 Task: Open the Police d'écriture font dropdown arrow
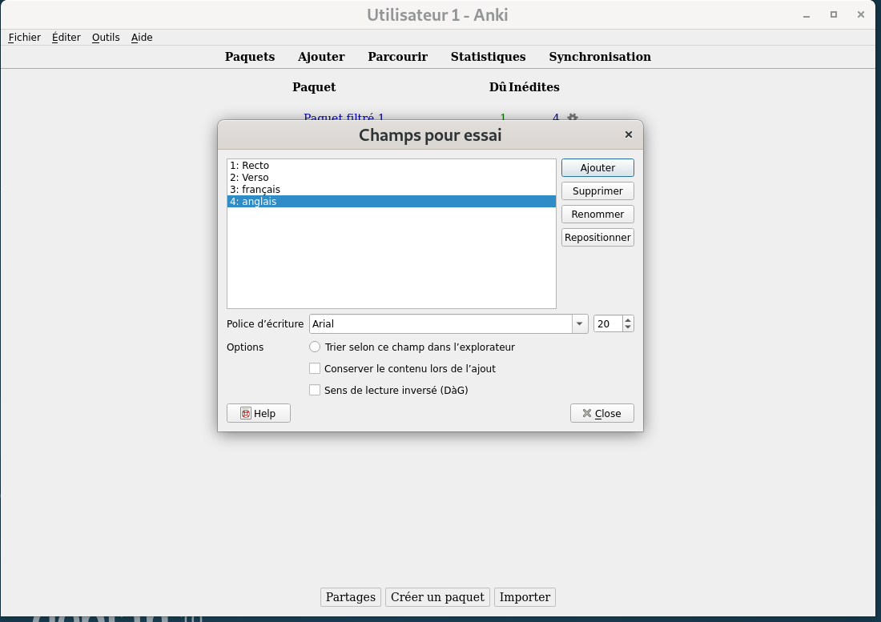[x=580, y=324]
